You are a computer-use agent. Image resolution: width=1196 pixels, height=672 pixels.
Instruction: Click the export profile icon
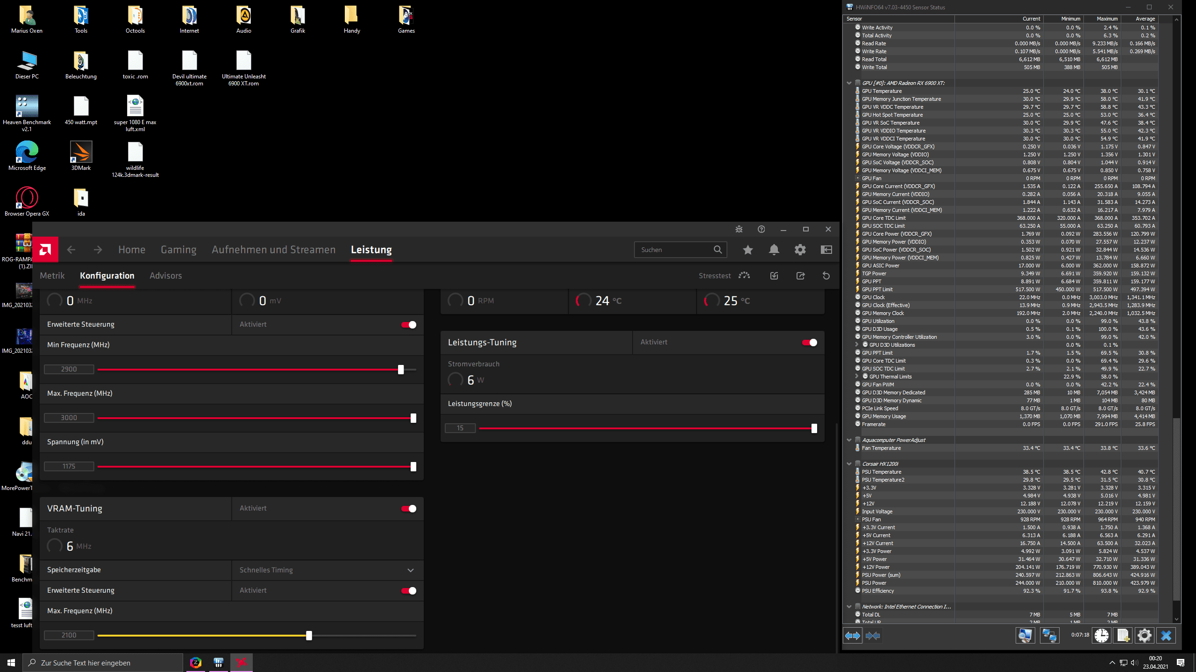(x=800, y=276)
